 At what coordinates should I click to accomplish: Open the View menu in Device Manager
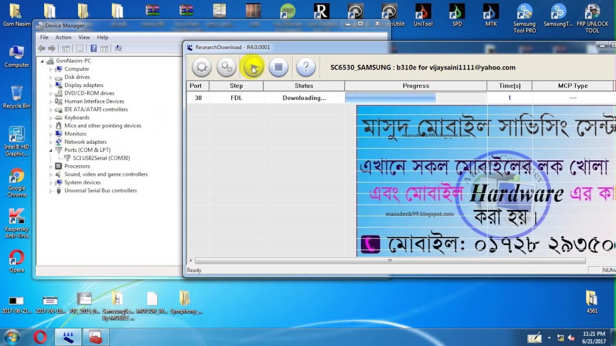(x=84, y=37)
